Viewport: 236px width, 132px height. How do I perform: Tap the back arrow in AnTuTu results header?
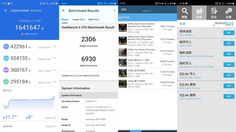coord(6,11)
